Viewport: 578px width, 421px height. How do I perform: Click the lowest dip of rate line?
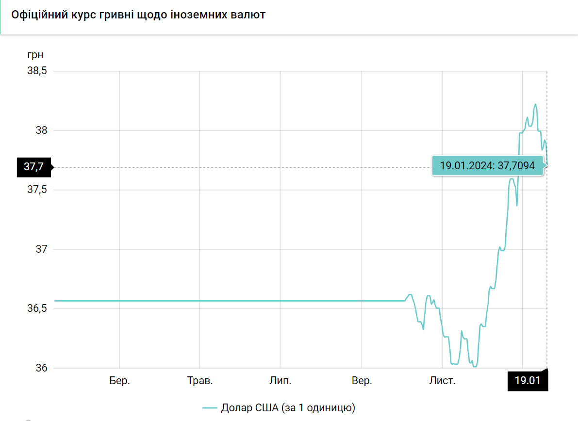[475, 367]
